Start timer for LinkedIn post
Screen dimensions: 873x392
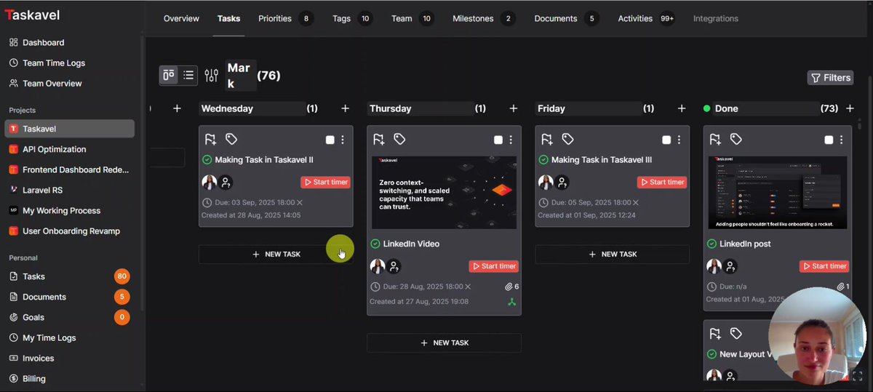tap(824, 266)
